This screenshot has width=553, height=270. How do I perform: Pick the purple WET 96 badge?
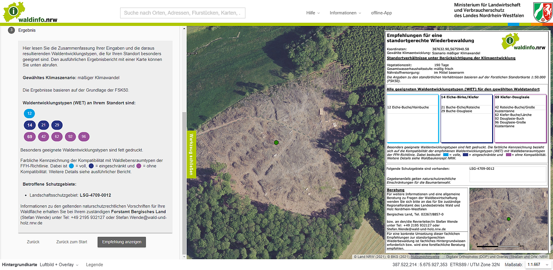(x=84, y=137)
